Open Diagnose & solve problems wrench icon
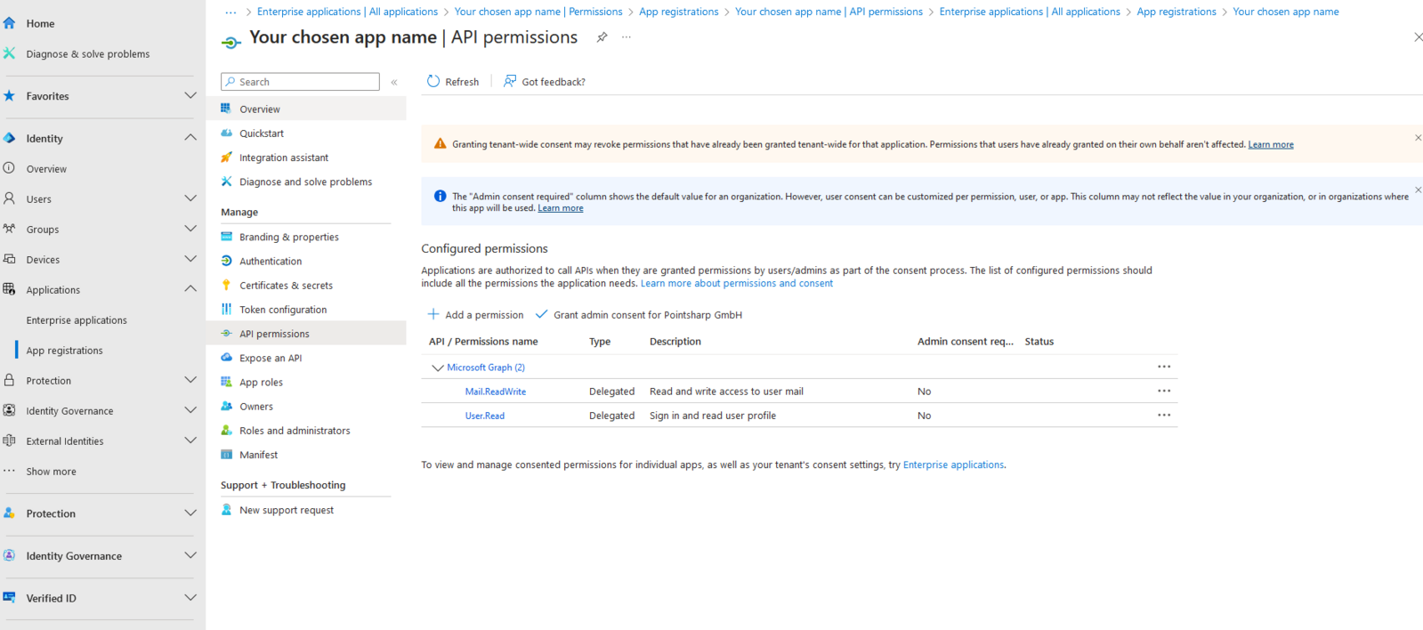1423x630 pixels. [x=10, y=53]
